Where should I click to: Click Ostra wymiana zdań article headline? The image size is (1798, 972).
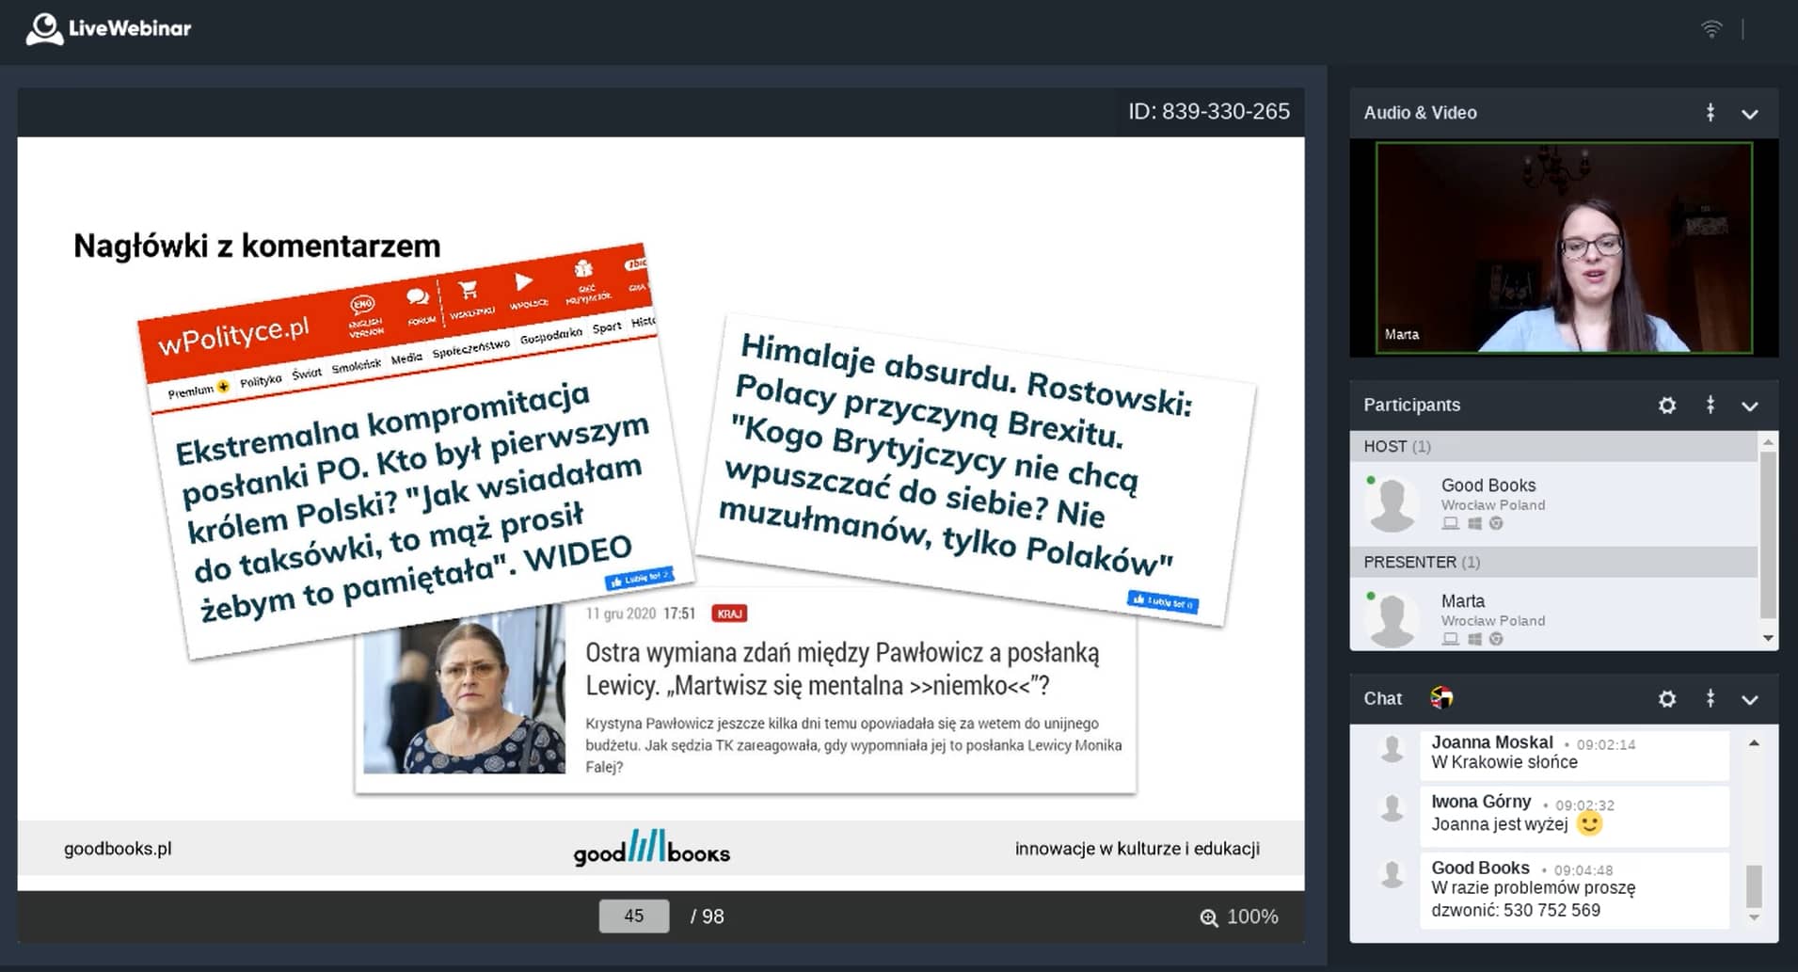[x=842, y=669]
